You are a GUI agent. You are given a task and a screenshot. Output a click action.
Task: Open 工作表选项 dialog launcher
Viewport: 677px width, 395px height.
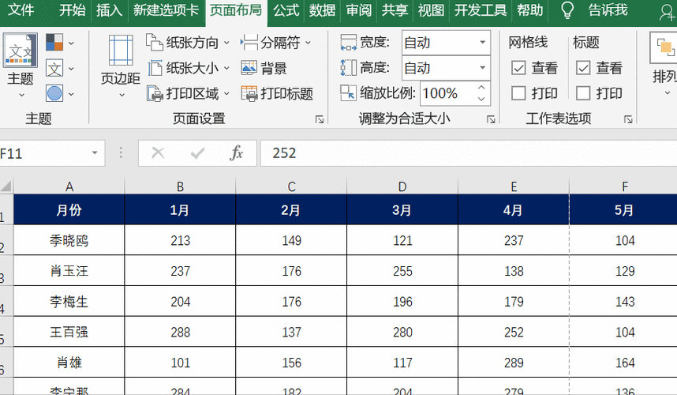pyautogui.click(x=628, y=119)
